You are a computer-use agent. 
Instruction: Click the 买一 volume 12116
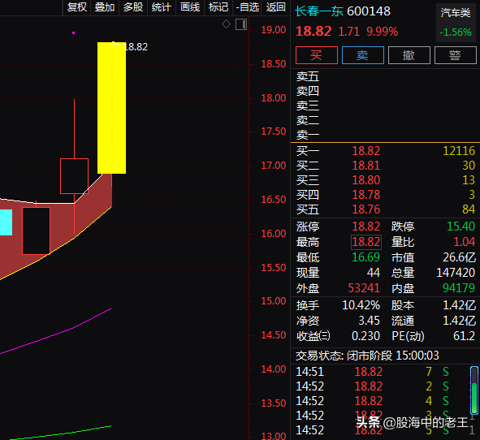tap(459, 151)
